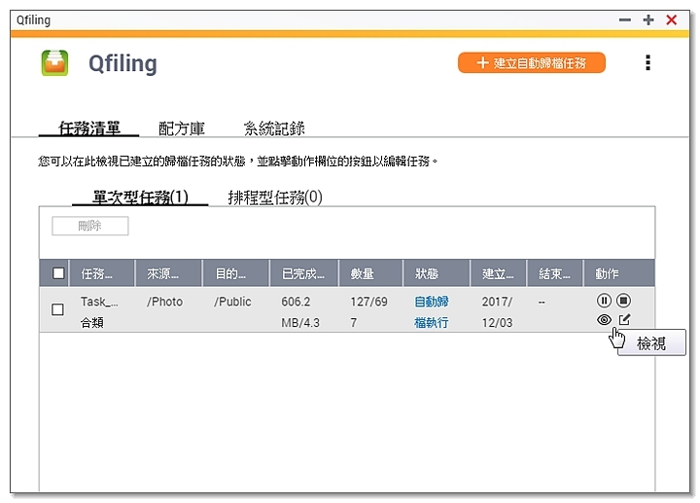Click the /Photo source cell
Screen dimensions: 700x503
(164, 302)
